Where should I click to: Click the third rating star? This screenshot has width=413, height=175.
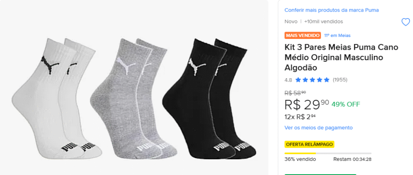312,80
